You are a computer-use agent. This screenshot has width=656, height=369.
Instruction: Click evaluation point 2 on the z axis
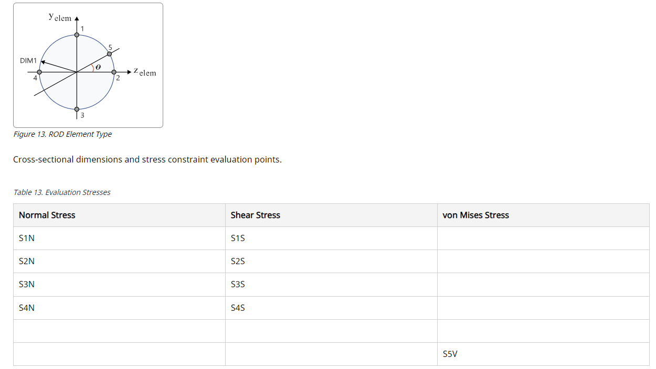(114, 72)
